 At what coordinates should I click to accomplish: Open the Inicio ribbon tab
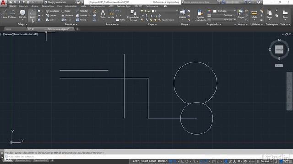point(12,6)
